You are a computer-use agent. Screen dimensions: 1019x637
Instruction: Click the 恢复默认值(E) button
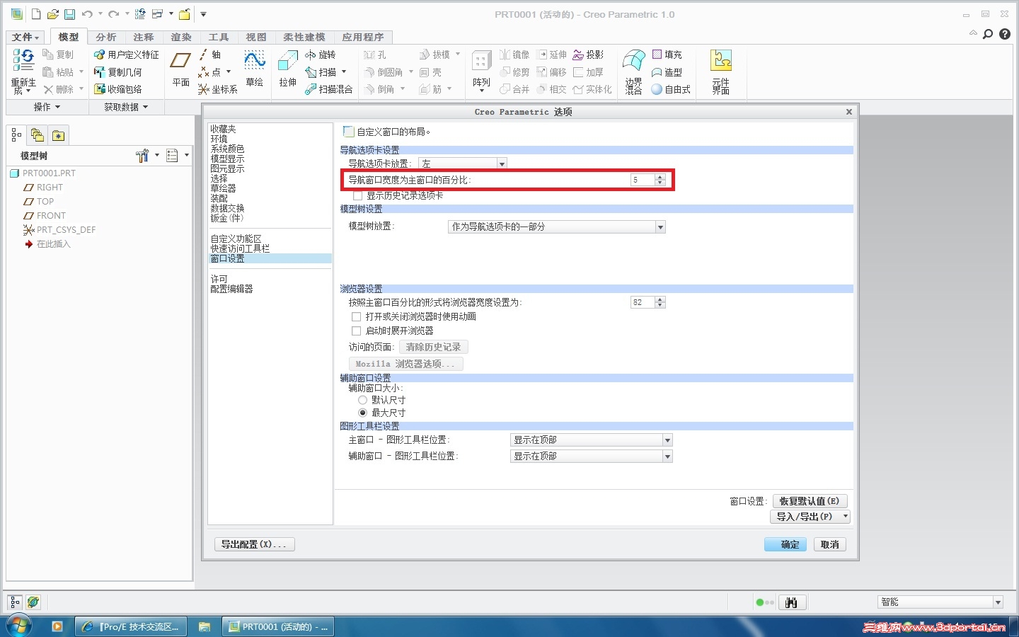tap(810, 501)
